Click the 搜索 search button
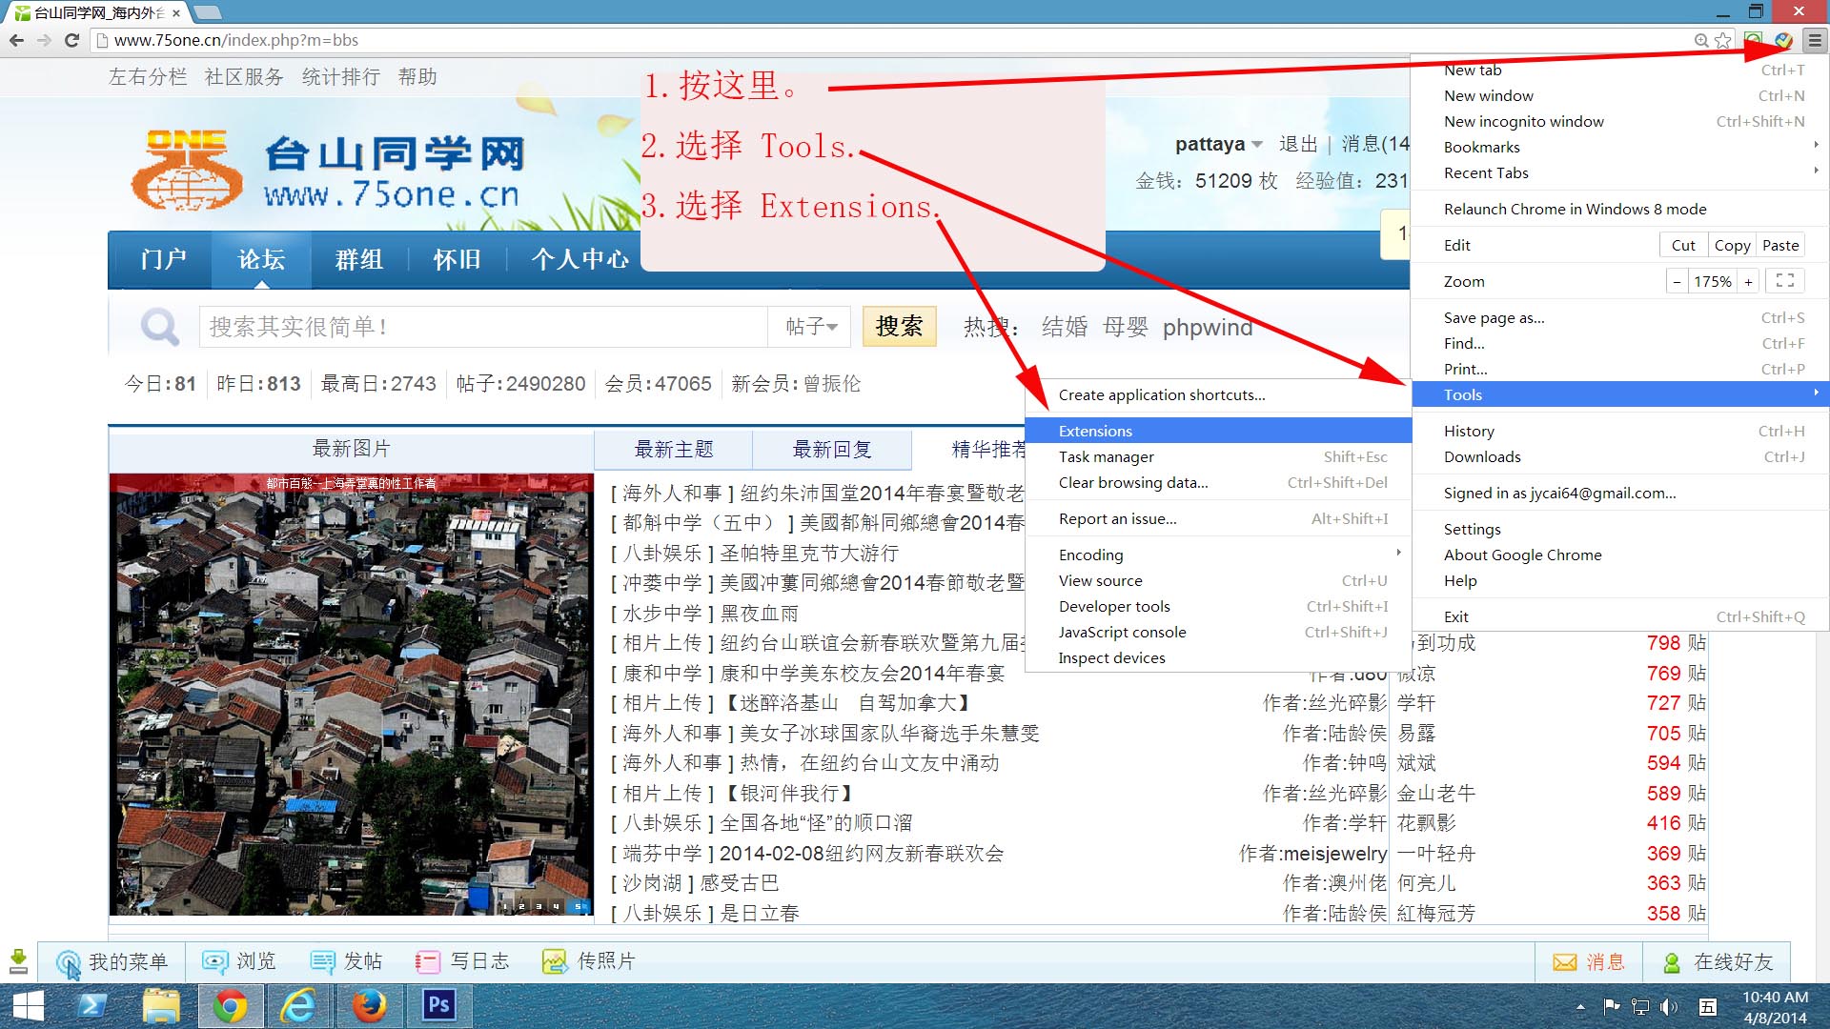The width and height of the screenshot is (1830, 1029). [x=900, y=327]
